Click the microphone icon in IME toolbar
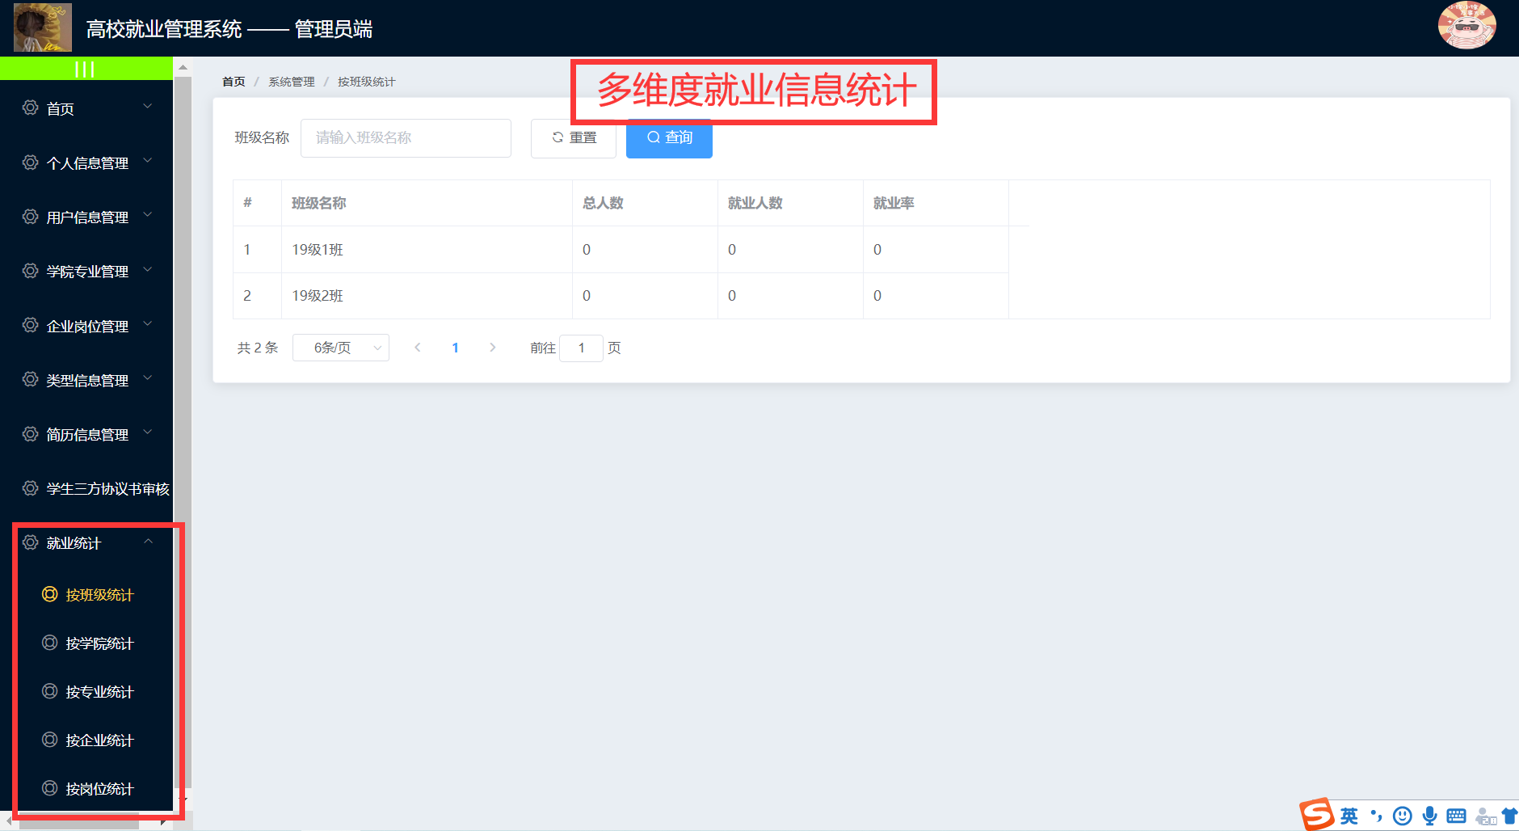The image size is (1519, 831). 1429,816
